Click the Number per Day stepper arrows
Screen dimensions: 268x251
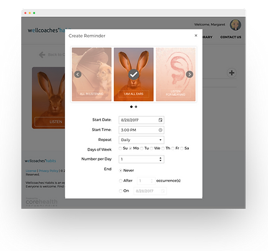(160, 159)
